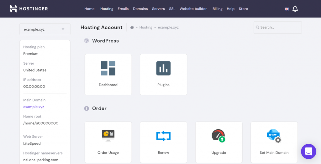Image resolution: width=321 pixels, height=164 pixels.
Task: Open the Servers menu item
Action: (x=158, y=9)
